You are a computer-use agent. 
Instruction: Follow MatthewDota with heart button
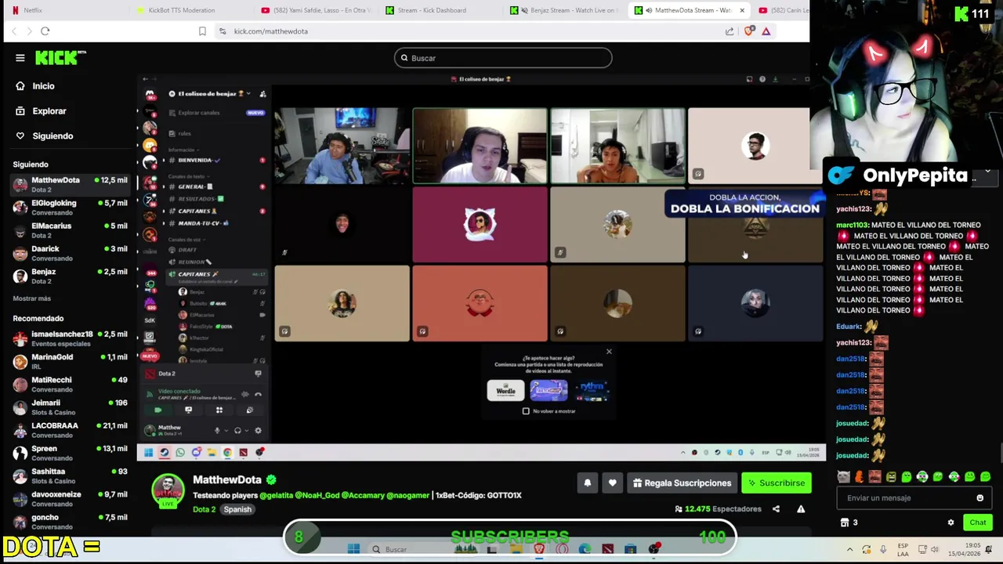click(612, 483)
